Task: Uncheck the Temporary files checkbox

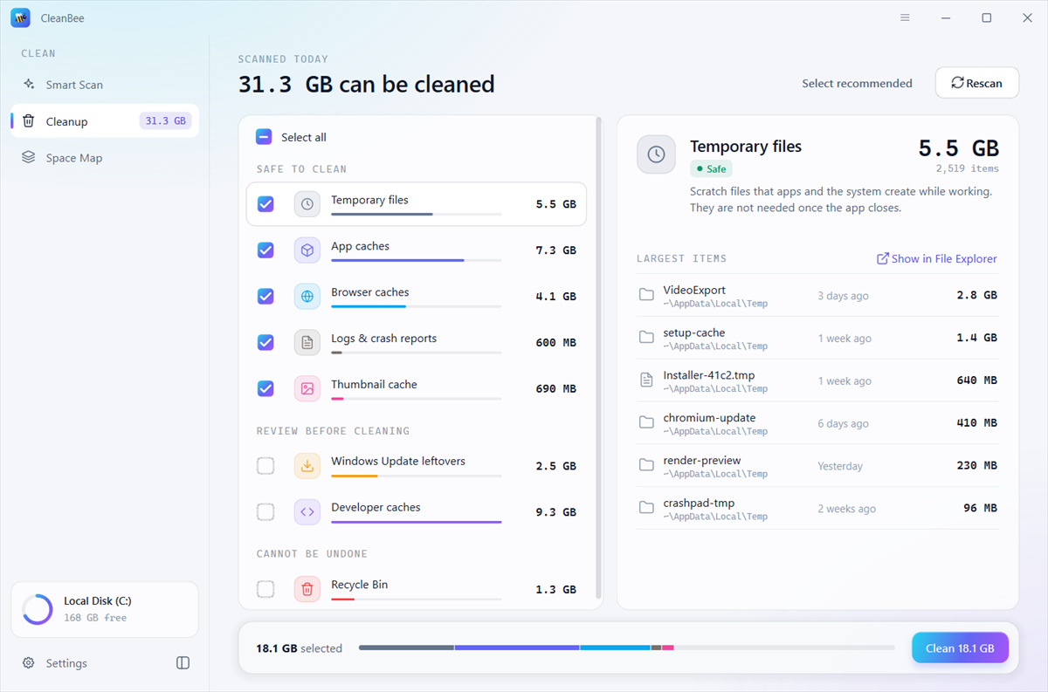Action: [x=265, y=204]
